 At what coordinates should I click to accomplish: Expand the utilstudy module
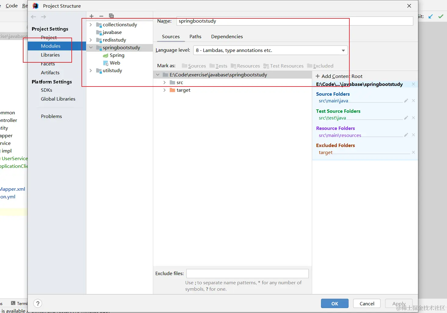point(91,71)
